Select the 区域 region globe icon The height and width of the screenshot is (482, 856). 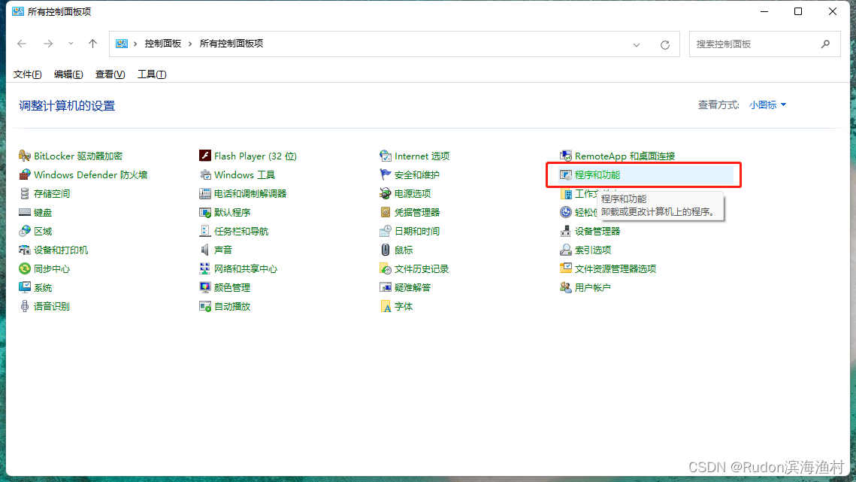(25, 231)
